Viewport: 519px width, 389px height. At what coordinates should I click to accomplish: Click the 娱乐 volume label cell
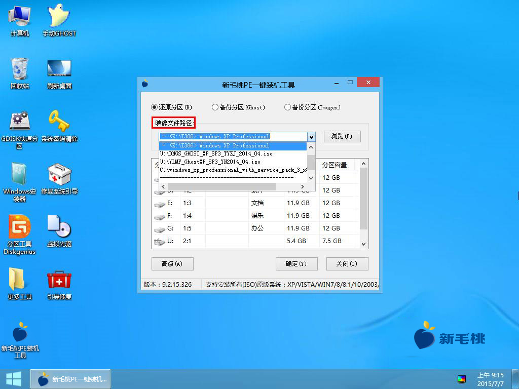(x=257, y=216)
